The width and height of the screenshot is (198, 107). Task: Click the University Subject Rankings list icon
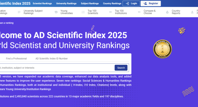[x=19, y=12]
